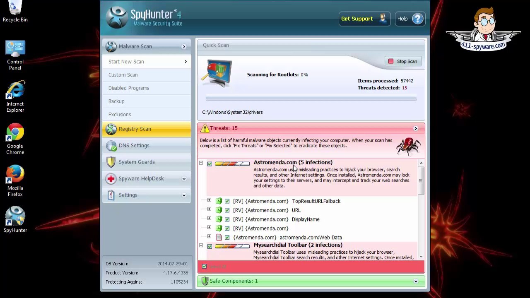Click the threats list scroll up arrow
The width and height of the screenshot is (530, 298).
click(x=421, y=163)
